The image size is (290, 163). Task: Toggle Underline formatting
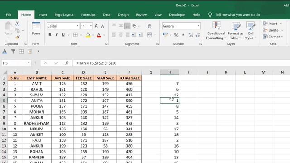pyautogui.click(x=63, y=35)
